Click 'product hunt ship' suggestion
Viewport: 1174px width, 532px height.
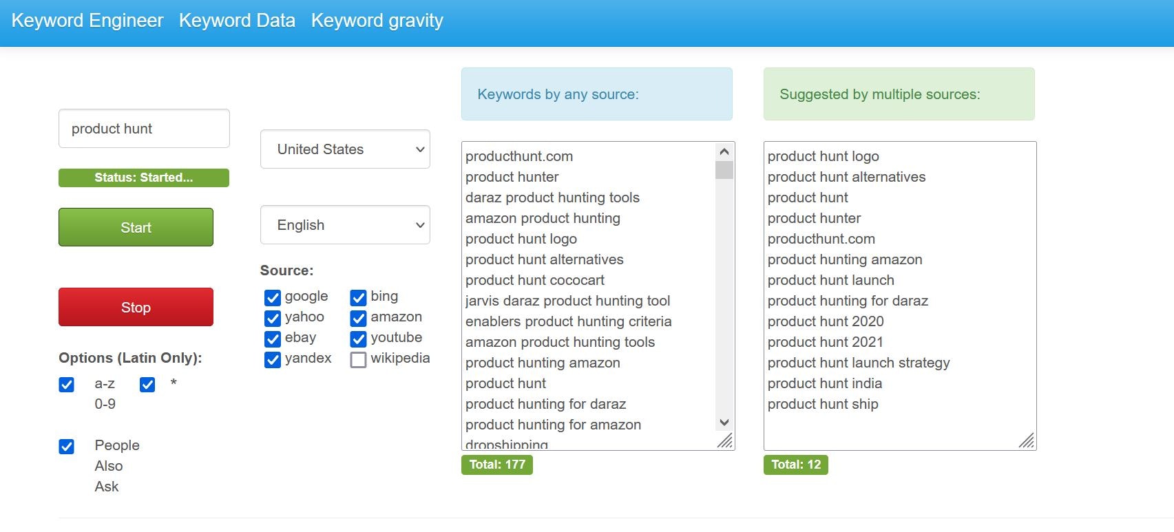pos(823,404)
